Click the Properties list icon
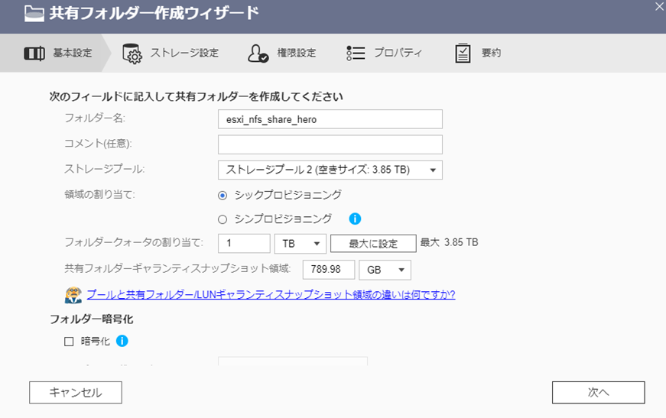Image resolution: width=666 pixels, height=418 pixels. click(356, 53)
